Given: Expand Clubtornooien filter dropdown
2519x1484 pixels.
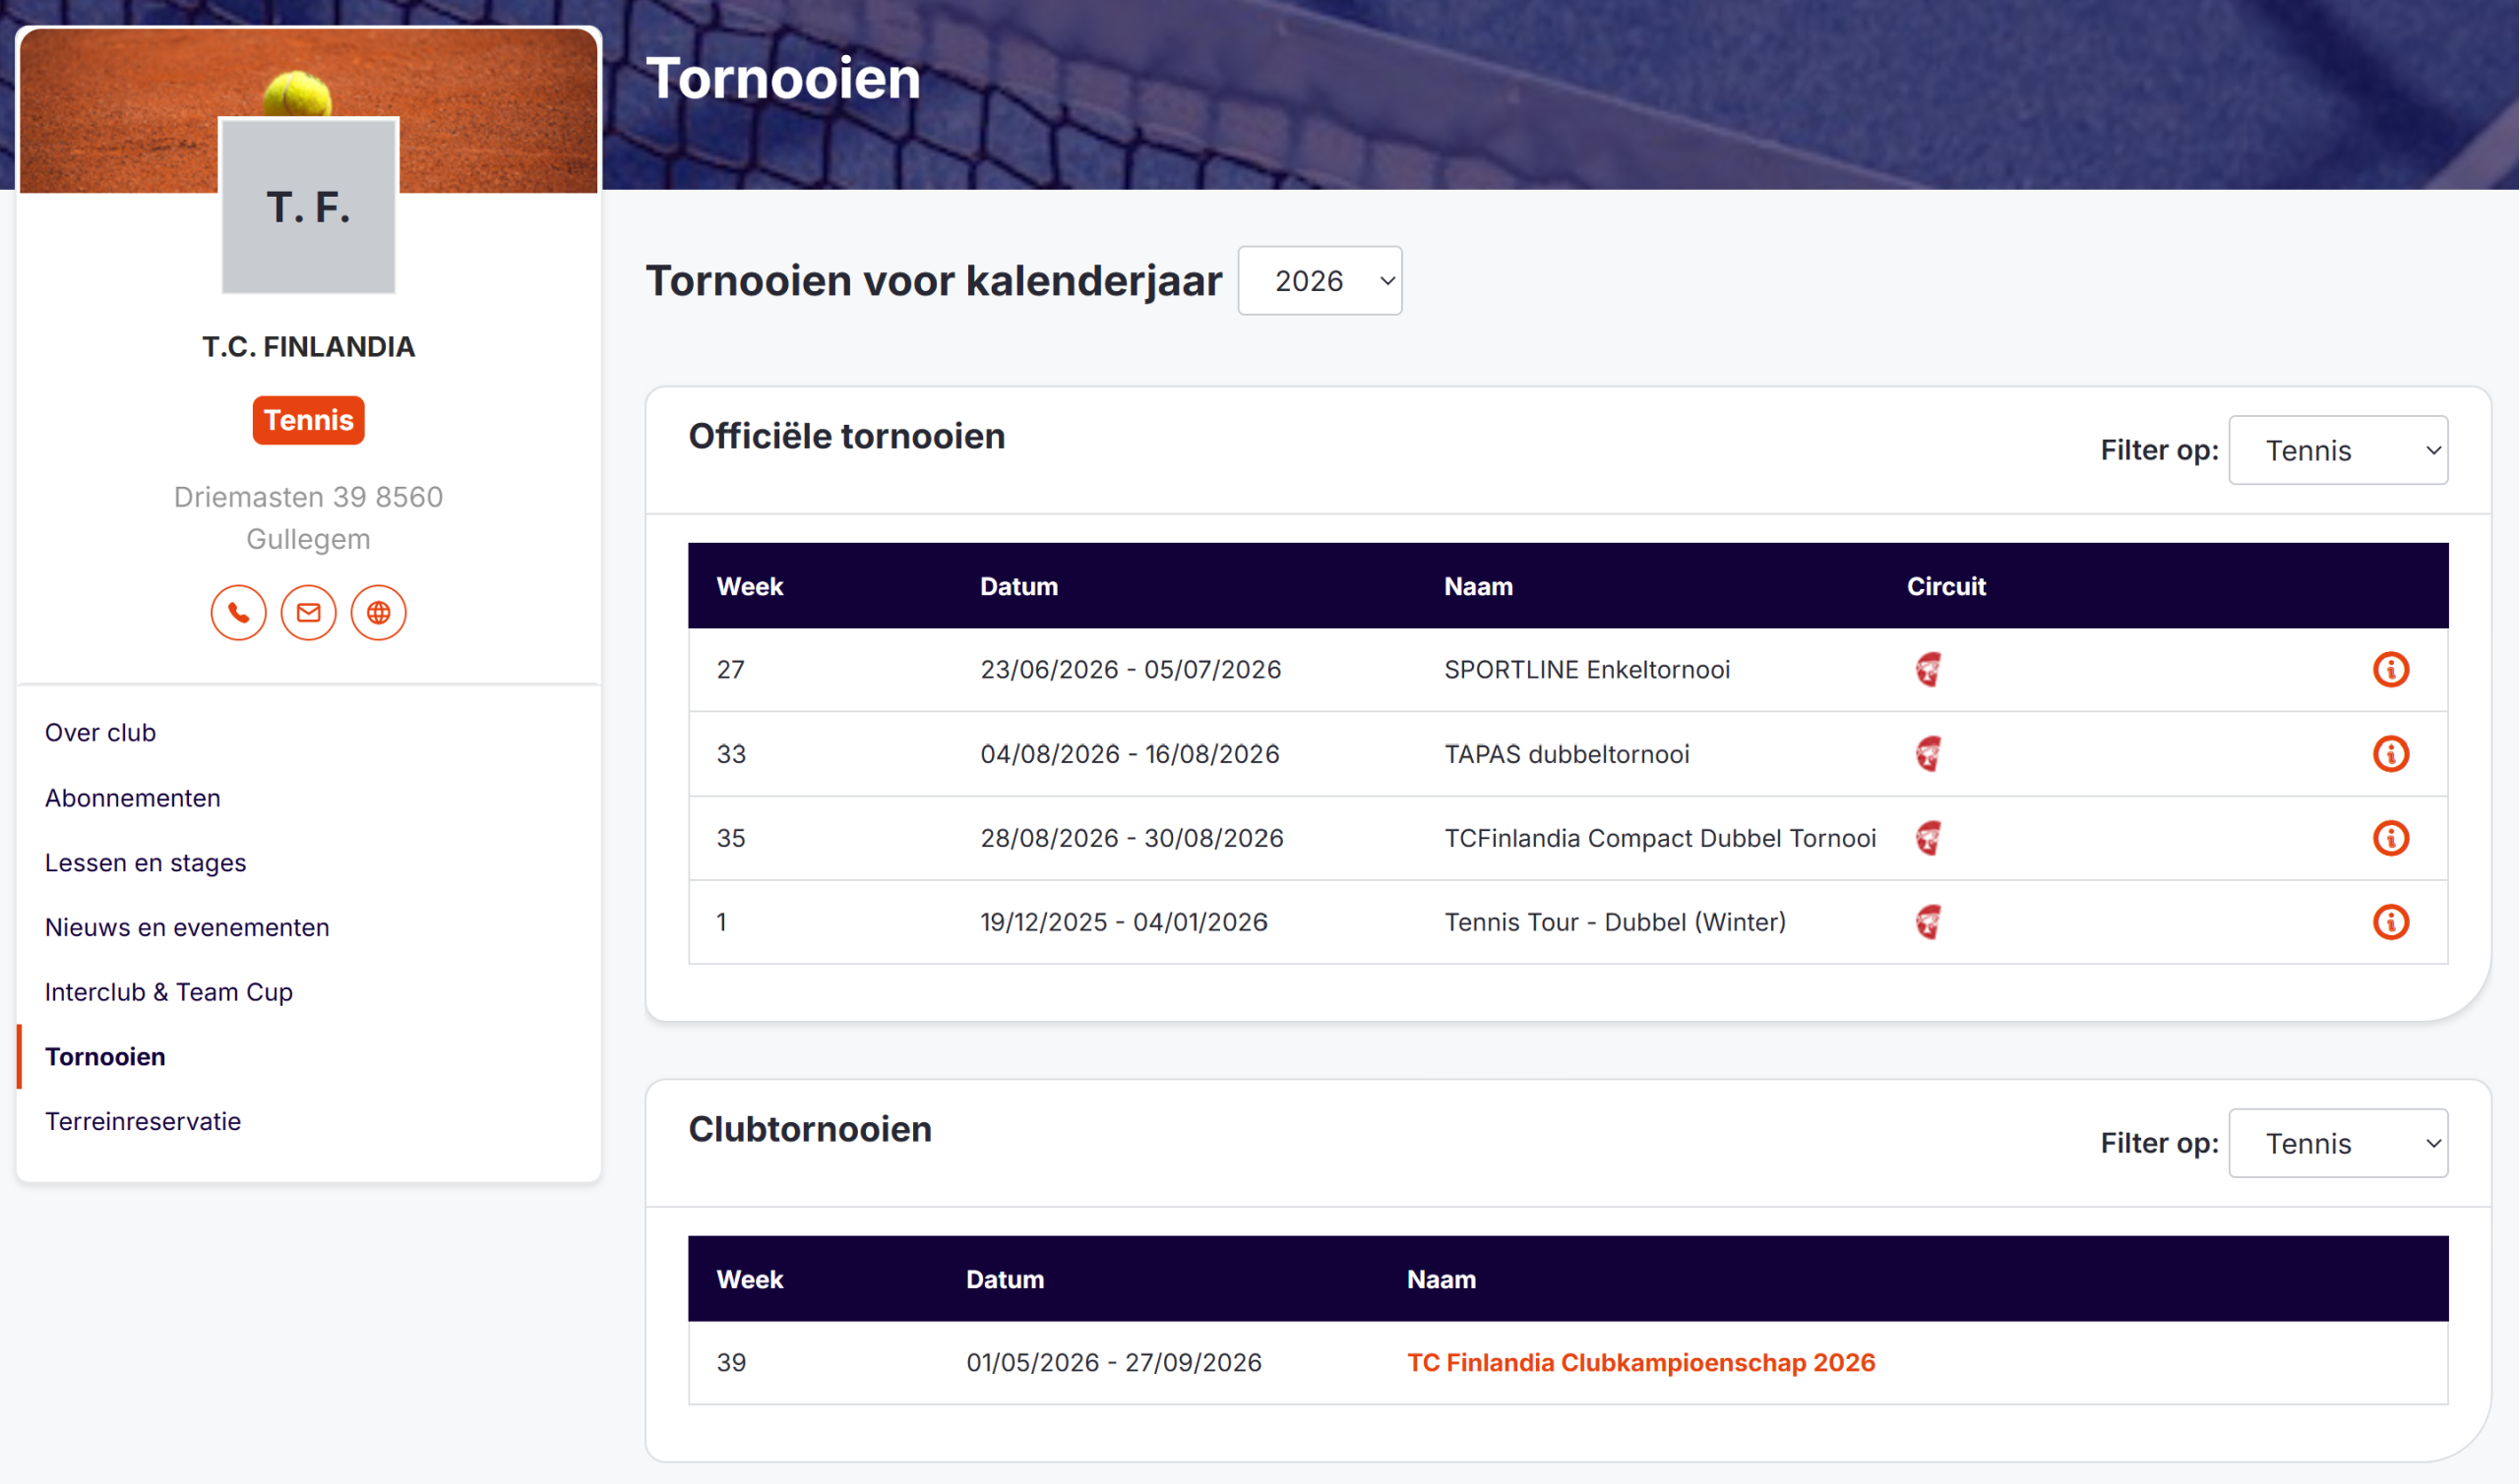Looking at the screenshot, I should point(2337,1143).
